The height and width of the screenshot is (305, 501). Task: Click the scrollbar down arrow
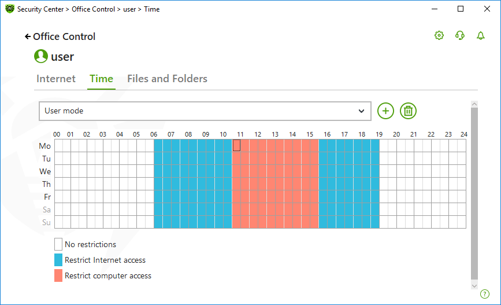(474, 286)
